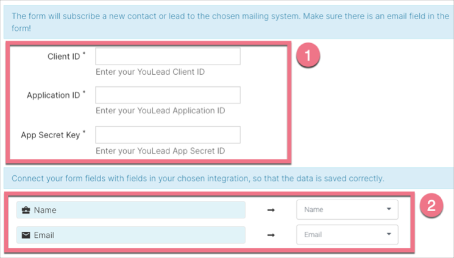Click the red number 2 badge
Image resolution: width=454 pixels, height=258 pixels.
431,206
